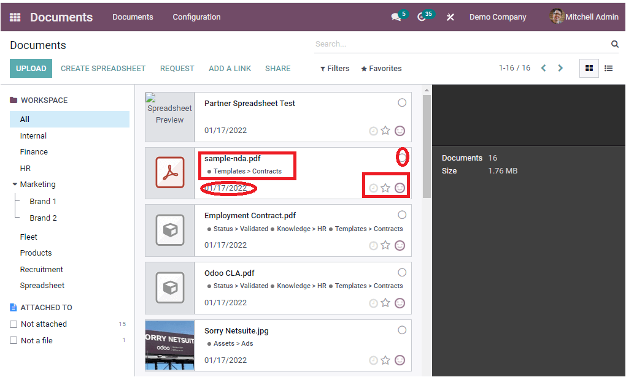Screen dimensions: 626x377
Task: Click the PDF icon of sample-nda.pdf
Action: click(170, 173)
